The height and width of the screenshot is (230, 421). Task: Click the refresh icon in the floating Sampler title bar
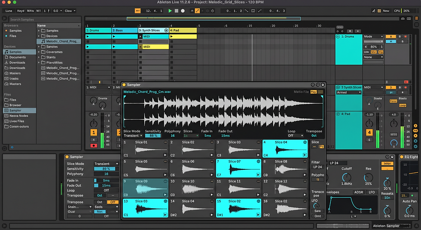click(318, 85)
